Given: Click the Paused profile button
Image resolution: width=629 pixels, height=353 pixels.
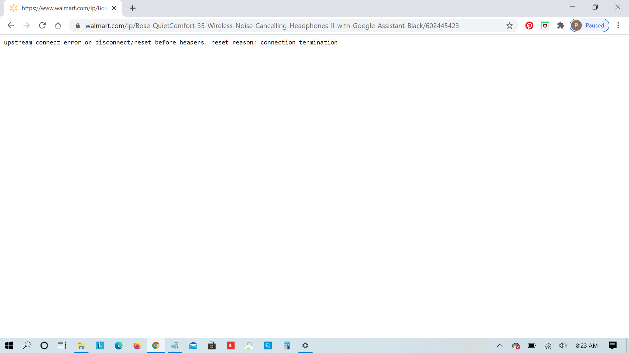Looking at the screenshot, I should point(589,25).
